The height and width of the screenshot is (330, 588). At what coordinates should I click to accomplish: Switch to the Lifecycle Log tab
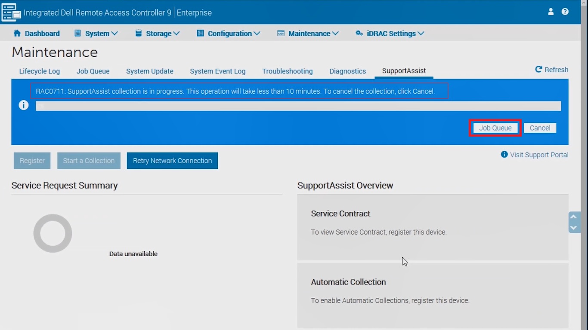pyautogui.click(x=40, y=71)
